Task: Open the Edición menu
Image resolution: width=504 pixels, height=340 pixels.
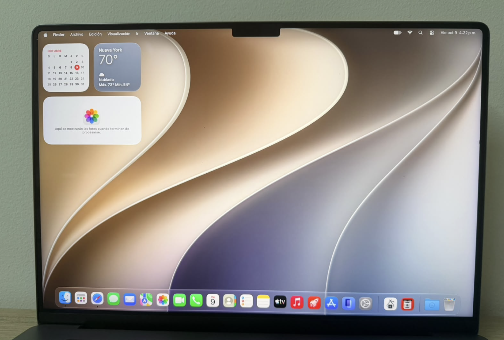Action: [x=95, y=34]
